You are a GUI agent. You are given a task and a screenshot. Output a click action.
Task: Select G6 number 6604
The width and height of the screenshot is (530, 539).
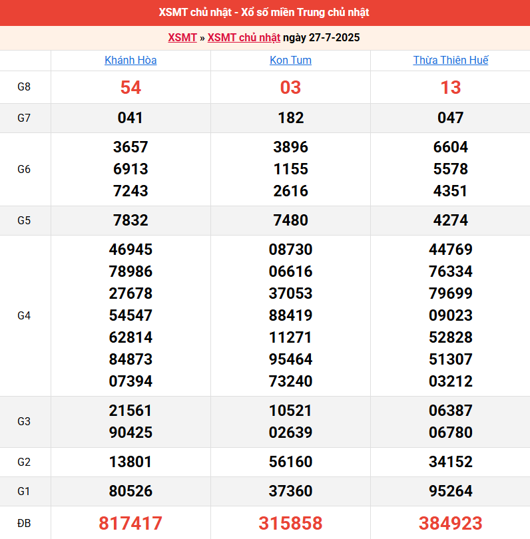pyautogui.click(x=451, y=147)
